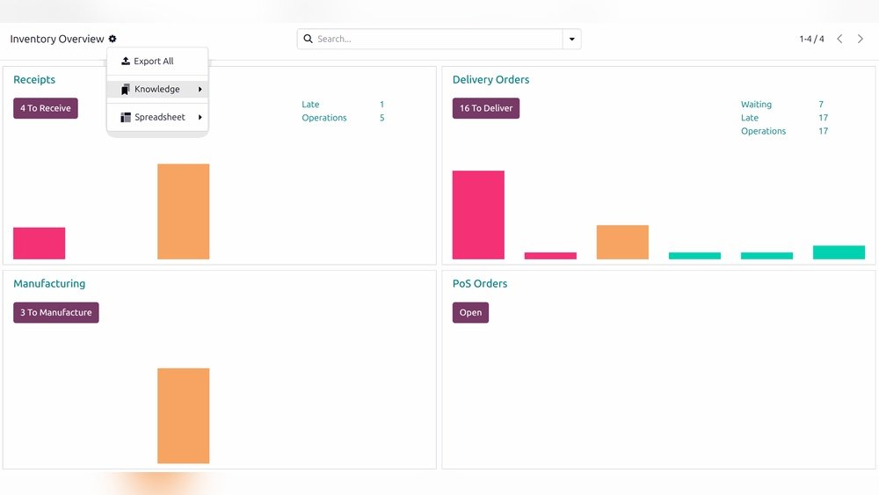The width and height of the screenshot is (879, 495).
Task: Choose the Spreadsheet menu entry
Action: click(x=159, y=118)
